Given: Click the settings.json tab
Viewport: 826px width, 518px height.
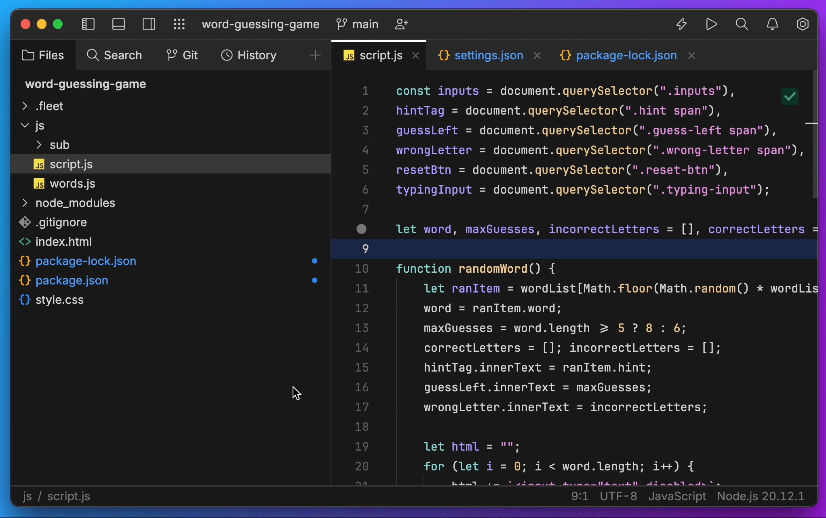Looking at the screenshot, I should [489, 55].
